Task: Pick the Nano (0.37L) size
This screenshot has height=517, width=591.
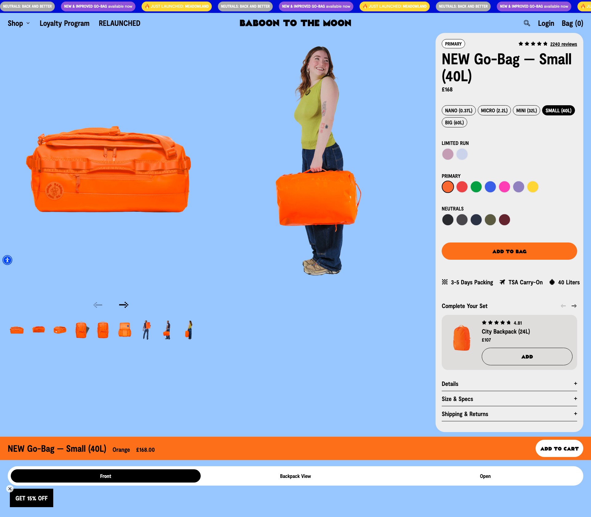Action: click(459, 110)
